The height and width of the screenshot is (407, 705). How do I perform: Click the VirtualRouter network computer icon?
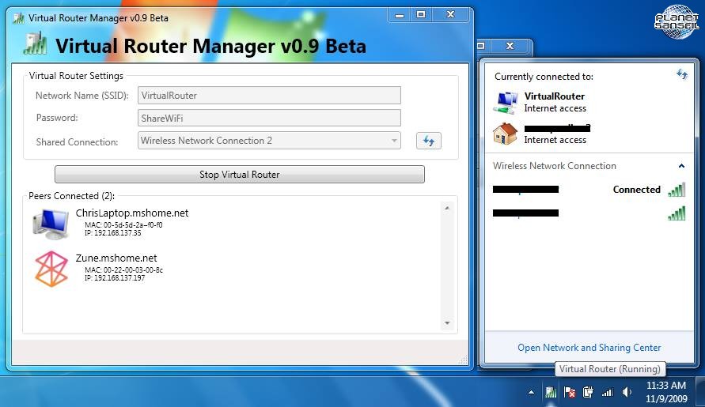(x=506, y=103)
